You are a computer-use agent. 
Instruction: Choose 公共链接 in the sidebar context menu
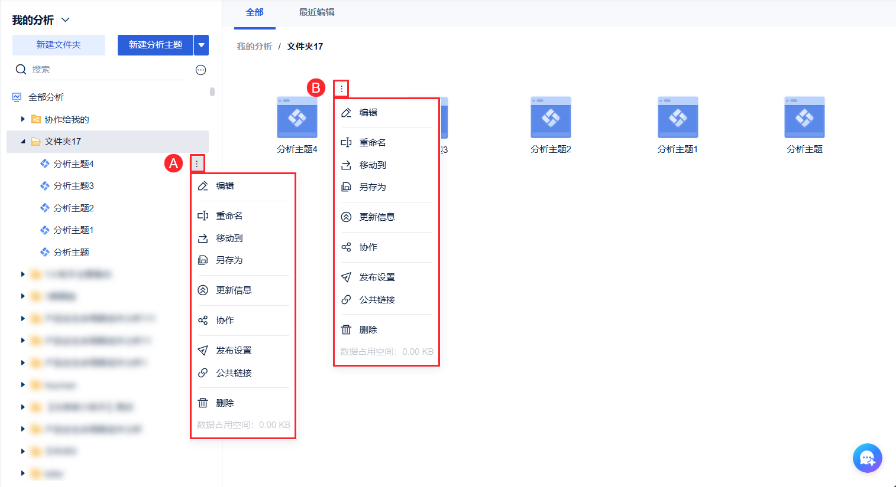pyautogui.click(x=243, y=373)
